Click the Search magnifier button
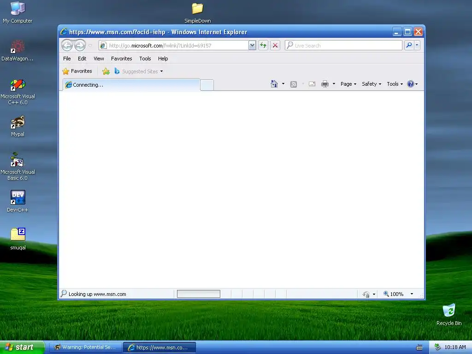Viewport: 472px width, 354px height. [x=409, y=46]
